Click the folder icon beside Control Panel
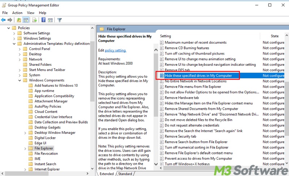The image size is (289, 176). pos(25,49)
